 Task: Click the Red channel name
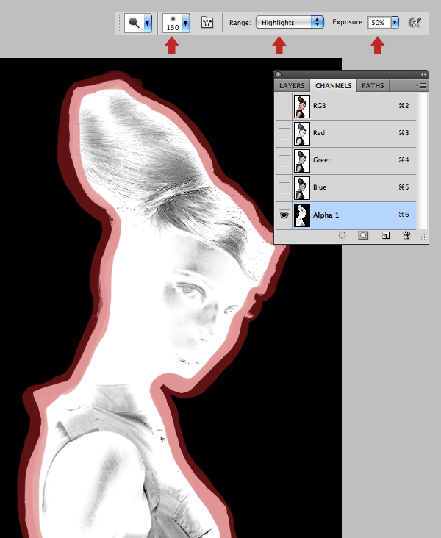(318, 133)
